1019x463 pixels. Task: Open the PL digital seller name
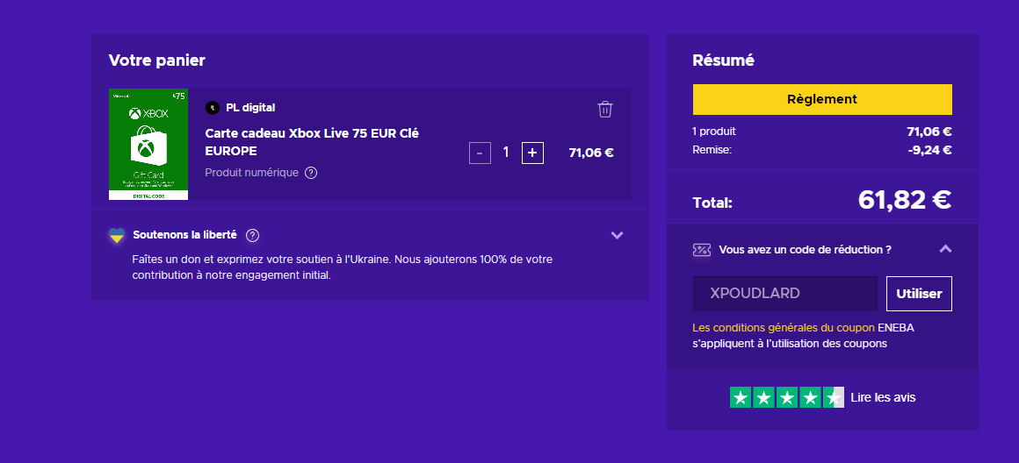click(250, 108)
